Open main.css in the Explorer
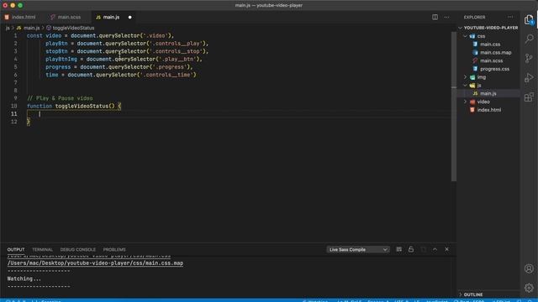This screenshot has width=538, height=302. (490, 44)
